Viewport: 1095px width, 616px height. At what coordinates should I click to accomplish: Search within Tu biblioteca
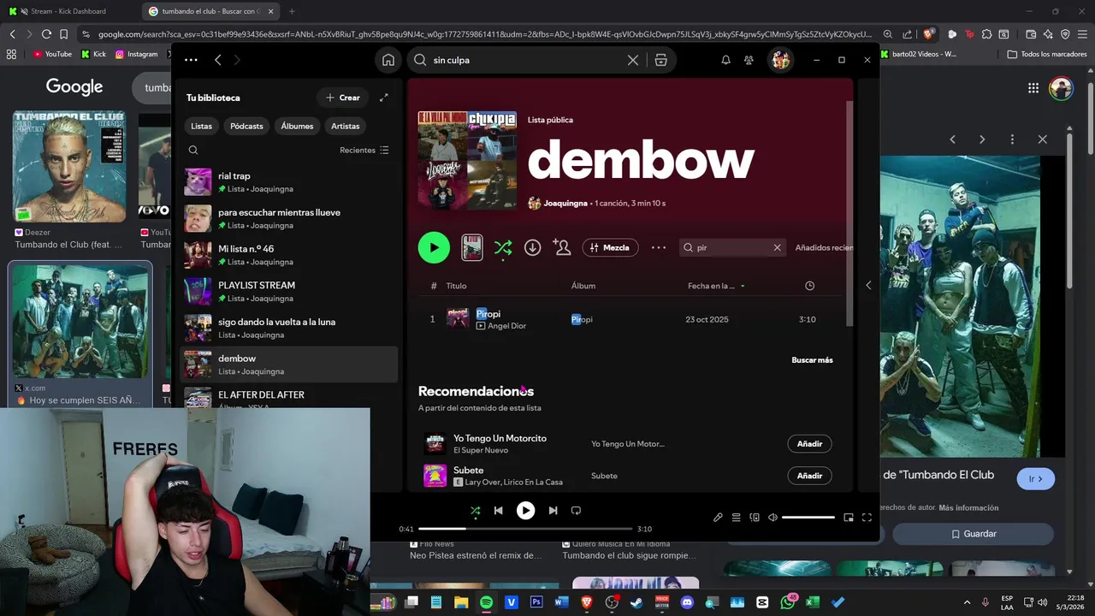193,150
